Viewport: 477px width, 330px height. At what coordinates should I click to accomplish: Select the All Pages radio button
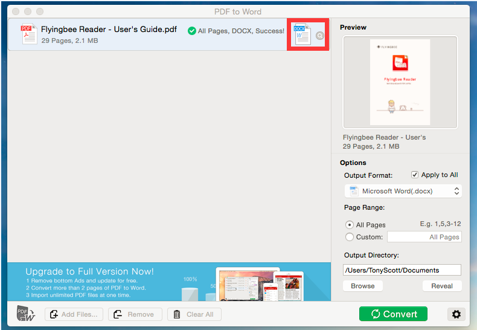click(x=350, y=225)
